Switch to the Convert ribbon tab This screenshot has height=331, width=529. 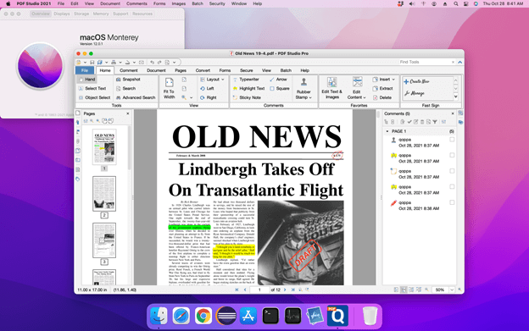203,70
